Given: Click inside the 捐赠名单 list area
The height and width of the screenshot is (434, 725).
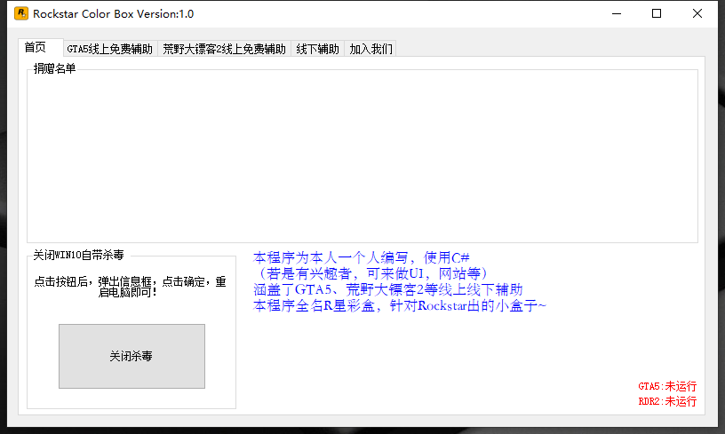Looking at the screenshot, I should [x=362, y=157].
